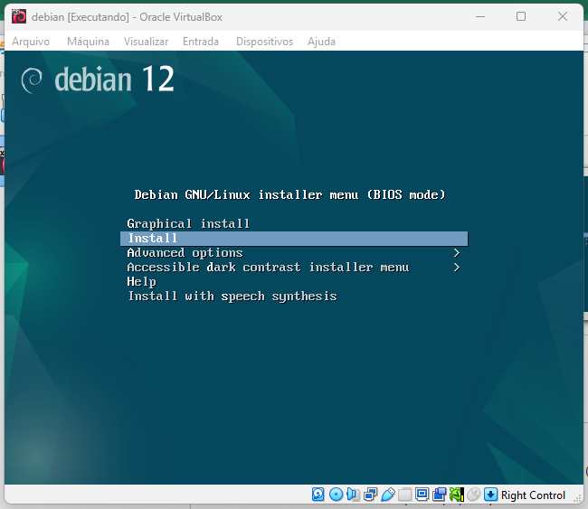Image resolution: width=588 pixels, height=509 pixels.
Task: Open the Visualizar menu
Action: click(x=146, y=42)
